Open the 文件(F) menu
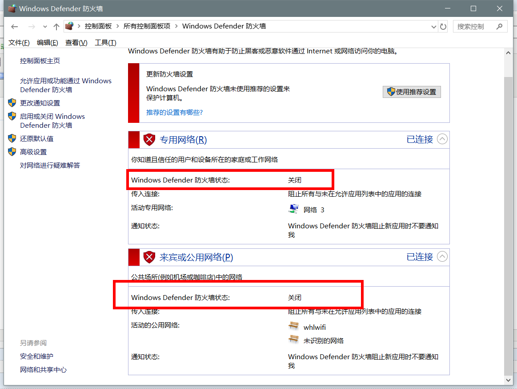517x389 pixels. (19, 43)
